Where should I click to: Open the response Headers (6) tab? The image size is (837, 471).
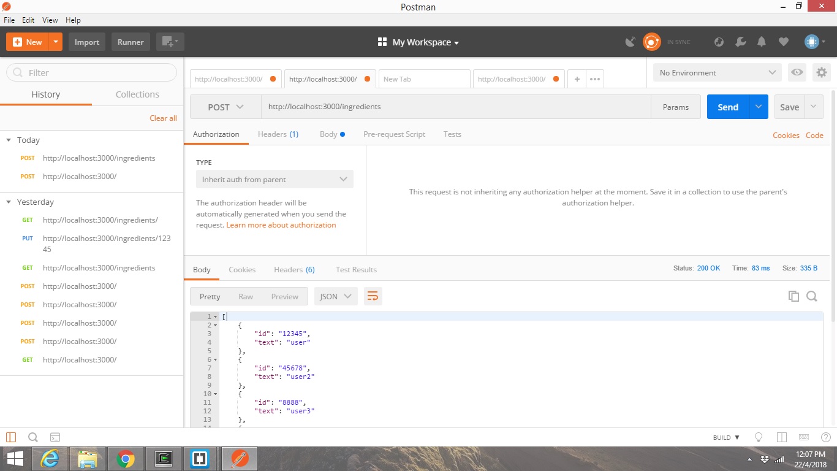tap(294, 270)
